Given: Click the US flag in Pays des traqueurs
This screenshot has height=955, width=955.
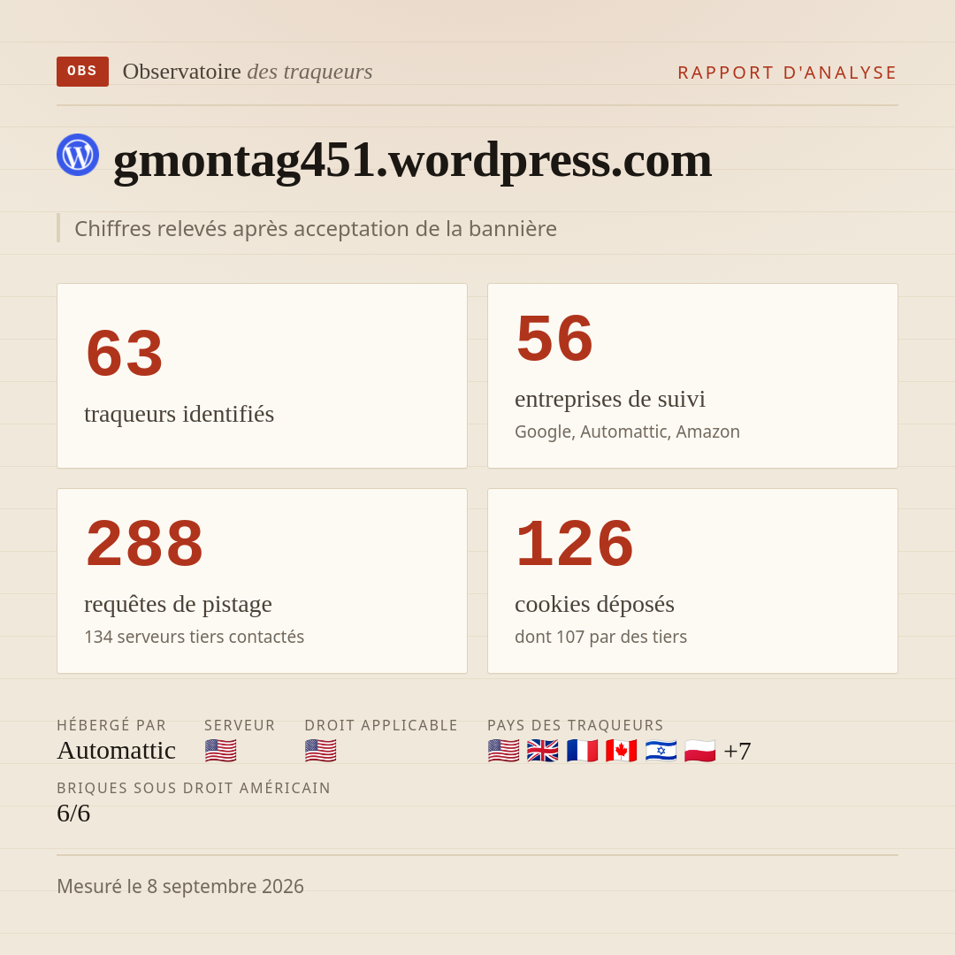Looking at the screenshot, I should point(504,751).
